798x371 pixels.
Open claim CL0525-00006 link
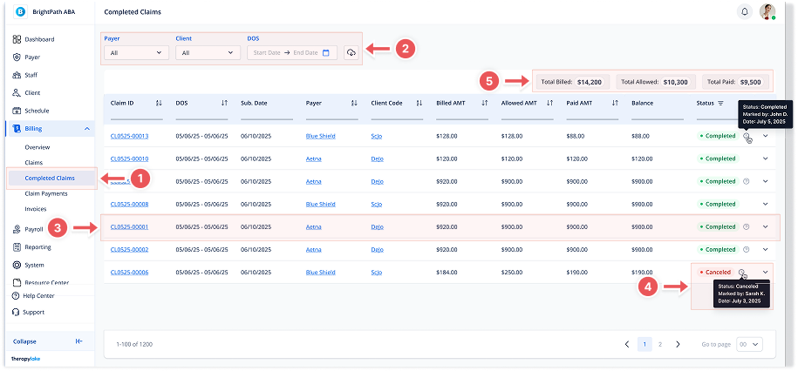tap(129, 272)
